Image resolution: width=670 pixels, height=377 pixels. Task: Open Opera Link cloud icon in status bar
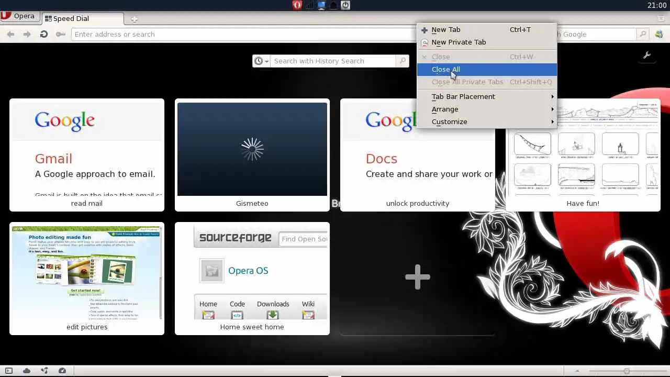click(x=27, y=371)
